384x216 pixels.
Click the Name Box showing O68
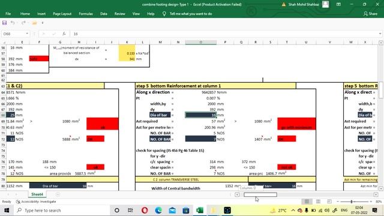pos(13,34)
